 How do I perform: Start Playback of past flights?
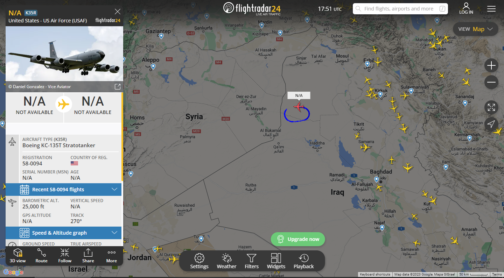304,261
